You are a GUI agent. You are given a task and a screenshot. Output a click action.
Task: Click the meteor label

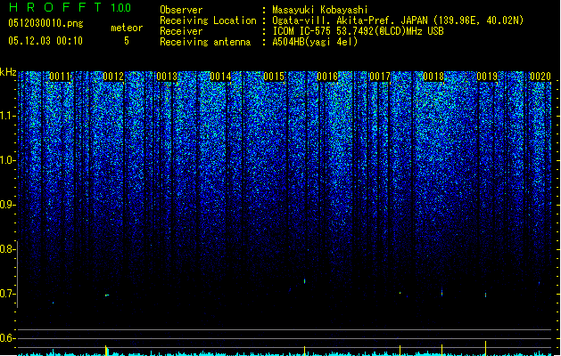tap(127, 28)
